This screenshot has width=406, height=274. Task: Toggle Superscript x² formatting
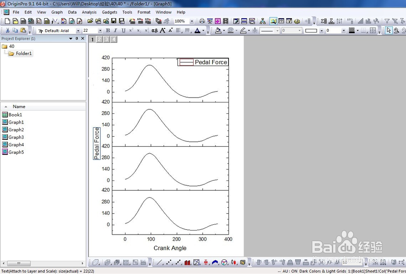pos(131,30)
